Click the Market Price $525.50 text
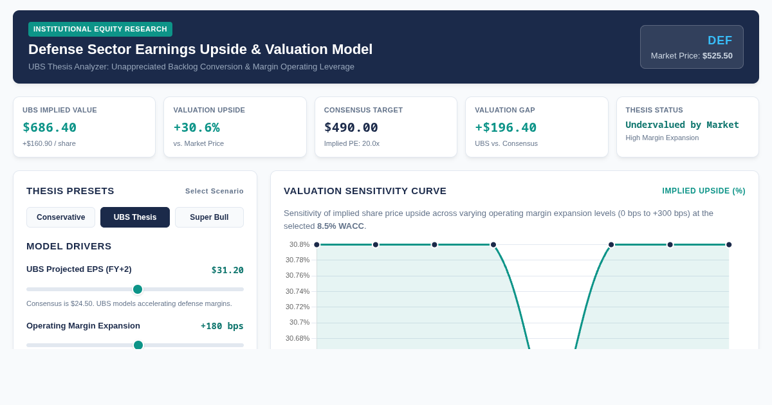 [x=692, y=56]
